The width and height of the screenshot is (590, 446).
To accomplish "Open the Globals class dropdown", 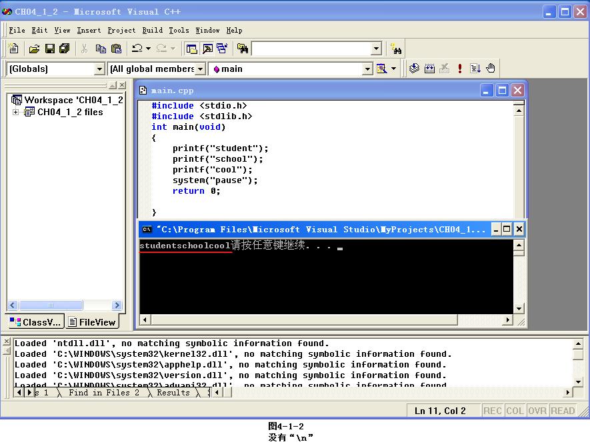I will click(99, 69).
